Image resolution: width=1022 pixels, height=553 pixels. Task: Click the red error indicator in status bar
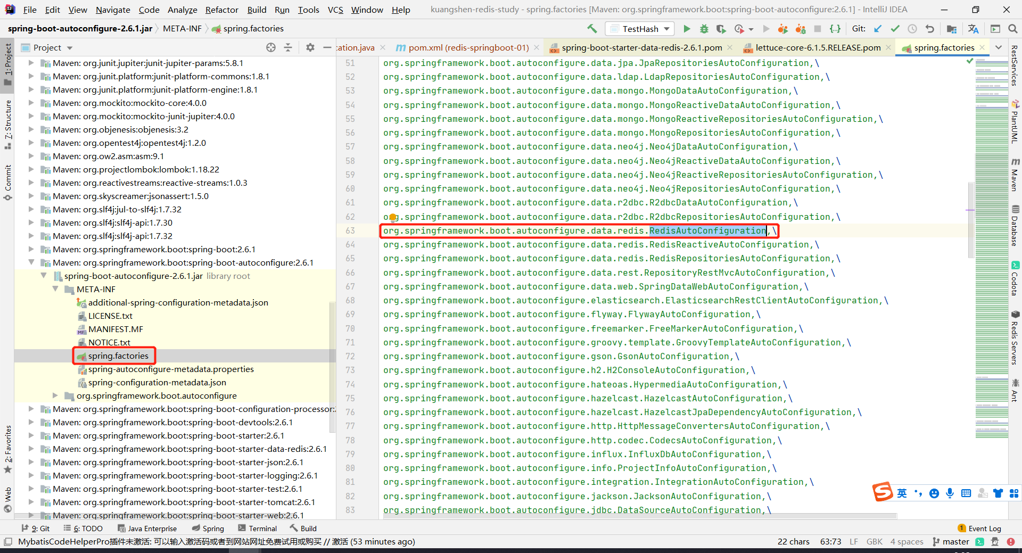[x=1010, y=542]
